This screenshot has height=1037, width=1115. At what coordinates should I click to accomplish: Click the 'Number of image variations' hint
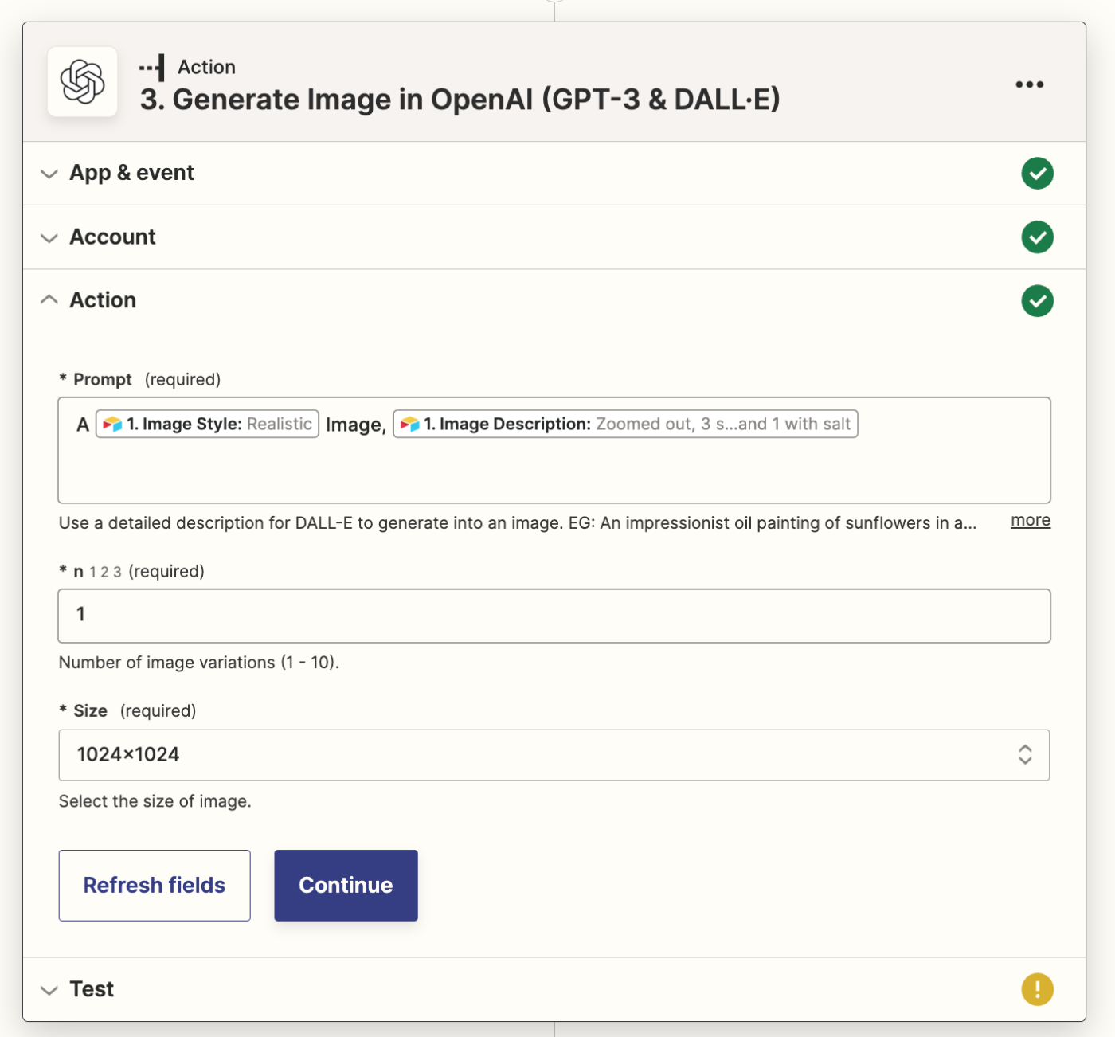click(x=199, y=663)
